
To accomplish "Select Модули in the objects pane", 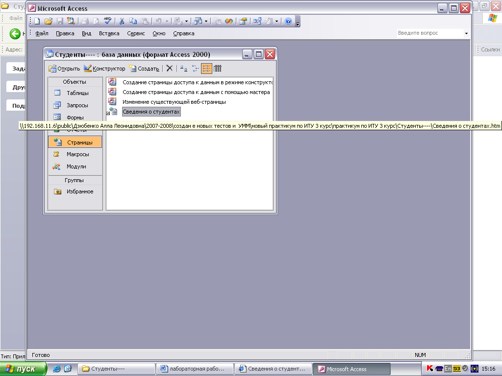I will [75, 166].
